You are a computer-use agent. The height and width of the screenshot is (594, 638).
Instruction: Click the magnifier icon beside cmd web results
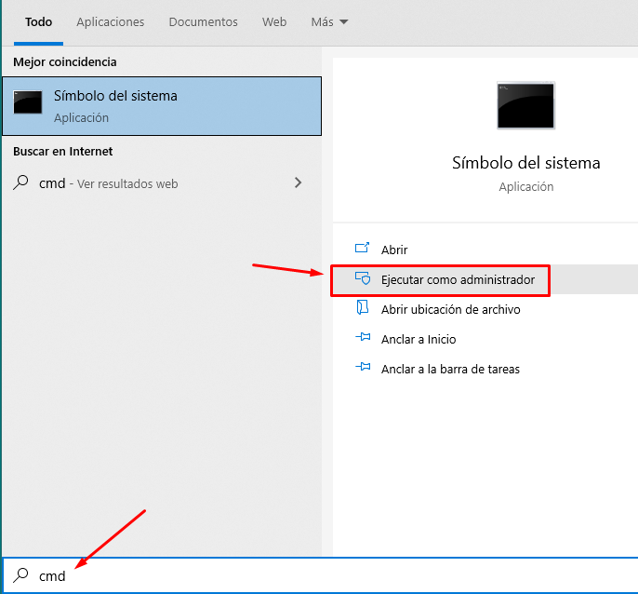point(20,182)
